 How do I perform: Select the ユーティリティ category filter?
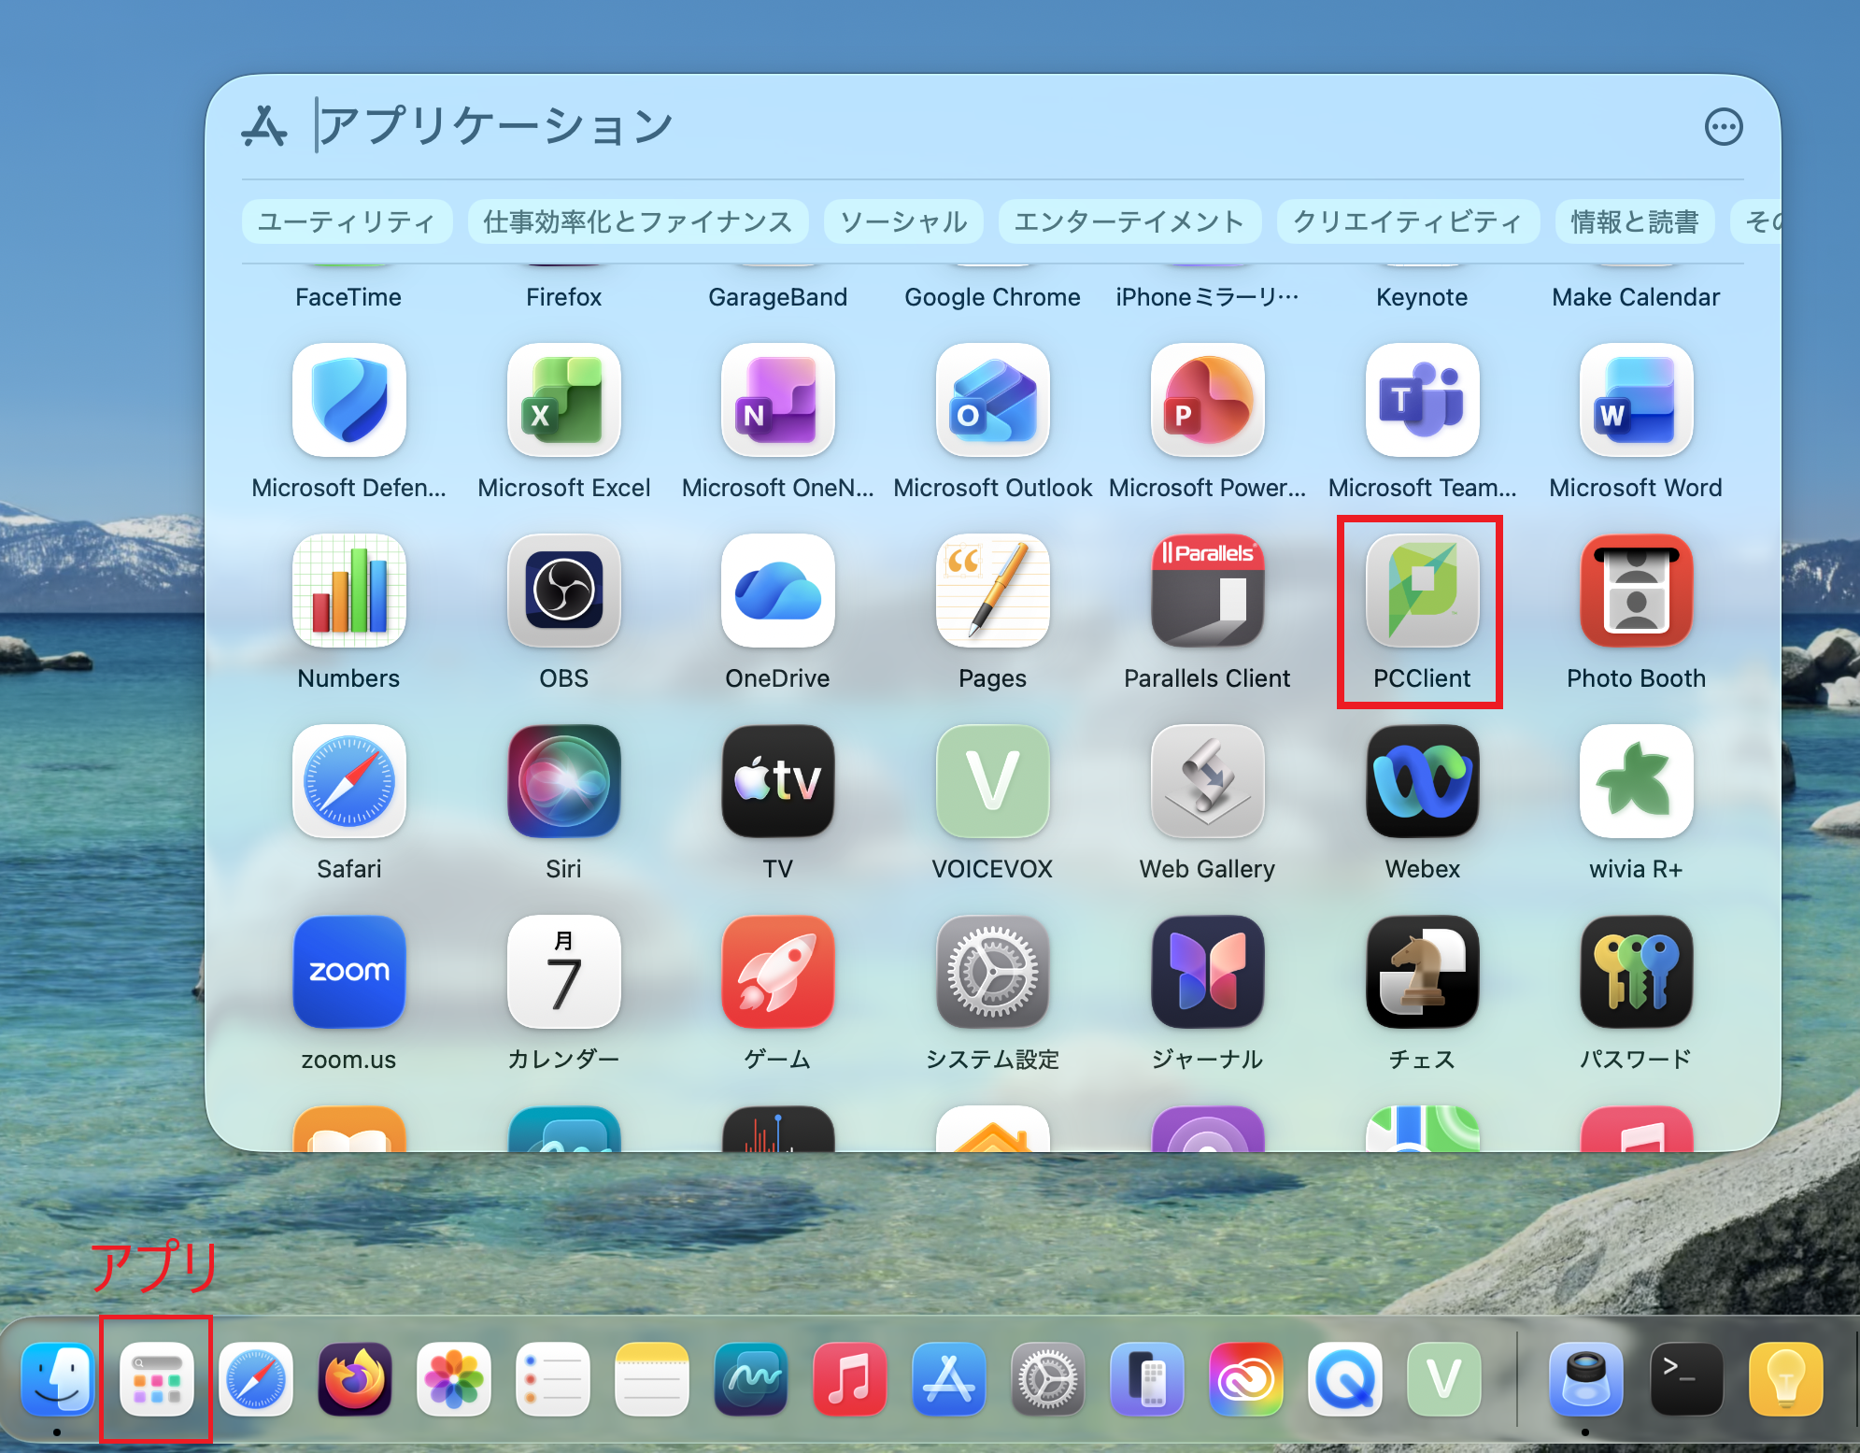(x=347, y=221)
